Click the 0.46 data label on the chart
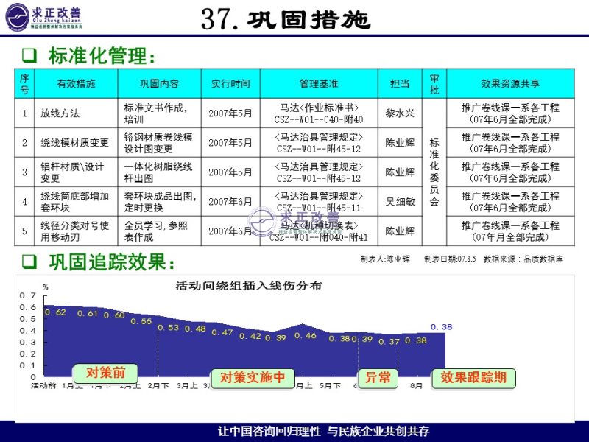This screenshot has width=589, height=442. 306,335
